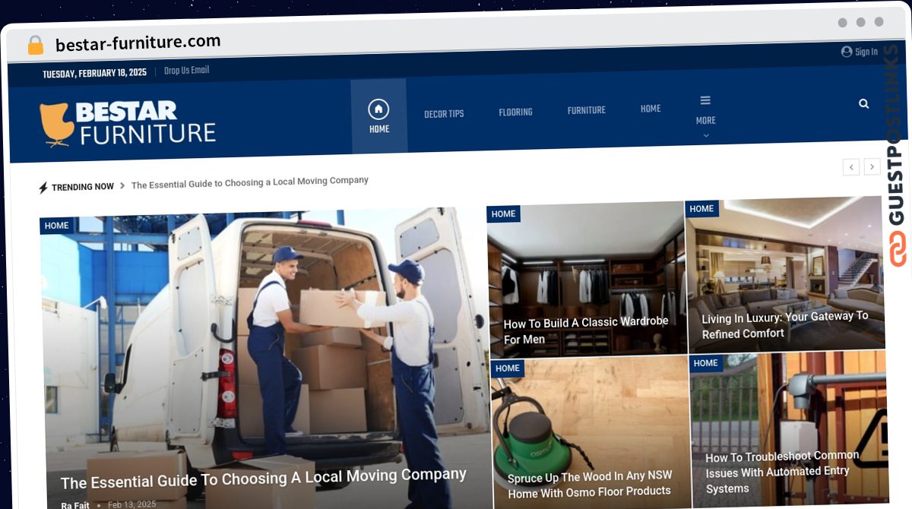Open the Flooring menu item
The height and width of the screenshot is (509, 912).
pyautogui.click(x=515, y=112)
